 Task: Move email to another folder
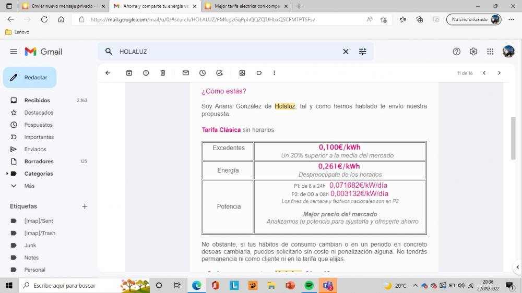click(x=242, y=73)
